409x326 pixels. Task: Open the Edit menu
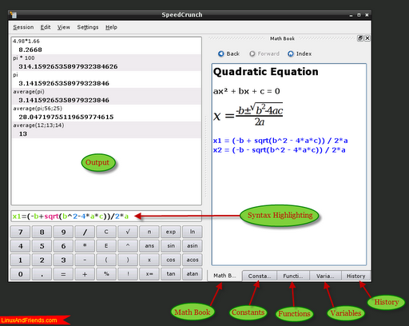pos(46,27)
